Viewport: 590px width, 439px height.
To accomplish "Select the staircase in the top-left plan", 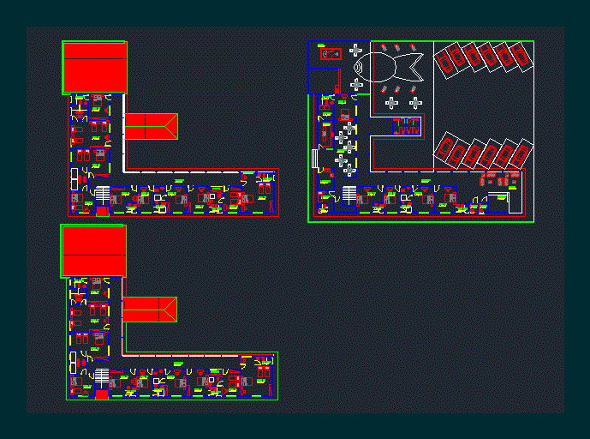I will (102, 194).
